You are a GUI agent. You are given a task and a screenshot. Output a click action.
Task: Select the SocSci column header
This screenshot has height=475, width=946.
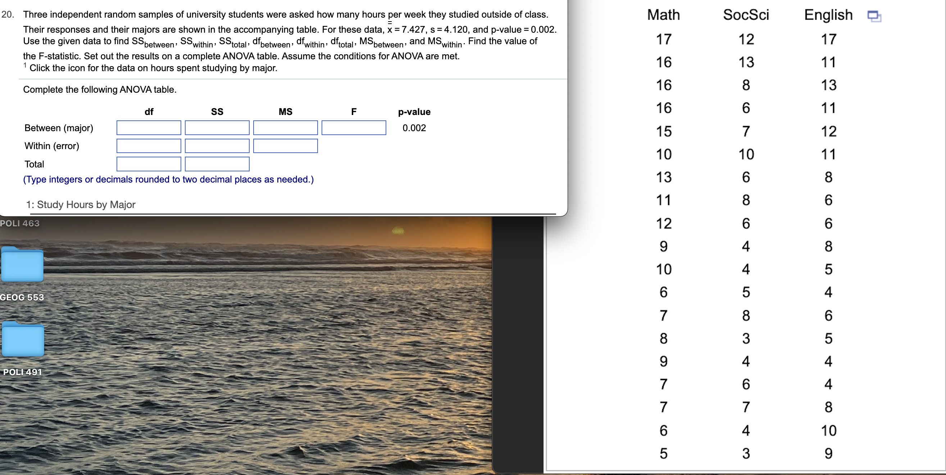click(x=745, y=15)
